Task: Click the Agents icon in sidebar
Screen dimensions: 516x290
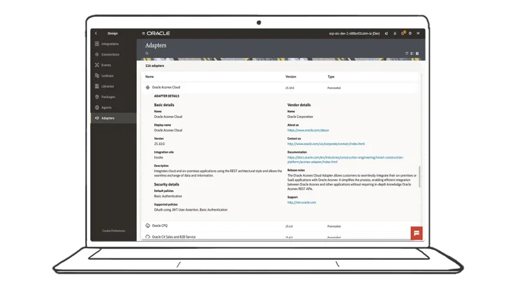Action: (x=97, y=108)
